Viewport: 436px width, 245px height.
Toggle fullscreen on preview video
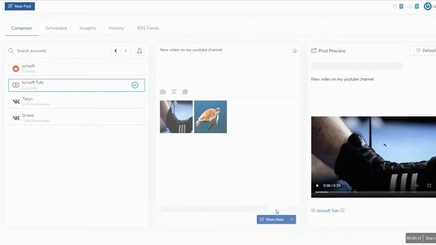429,185
